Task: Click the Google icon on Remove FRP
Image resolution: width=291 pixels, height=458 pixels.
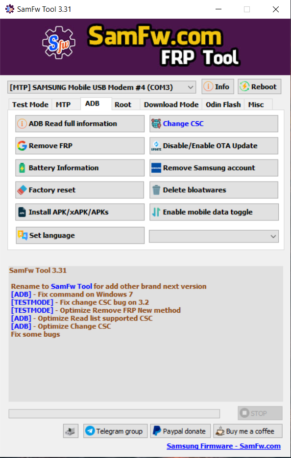Action: [22, 146]
